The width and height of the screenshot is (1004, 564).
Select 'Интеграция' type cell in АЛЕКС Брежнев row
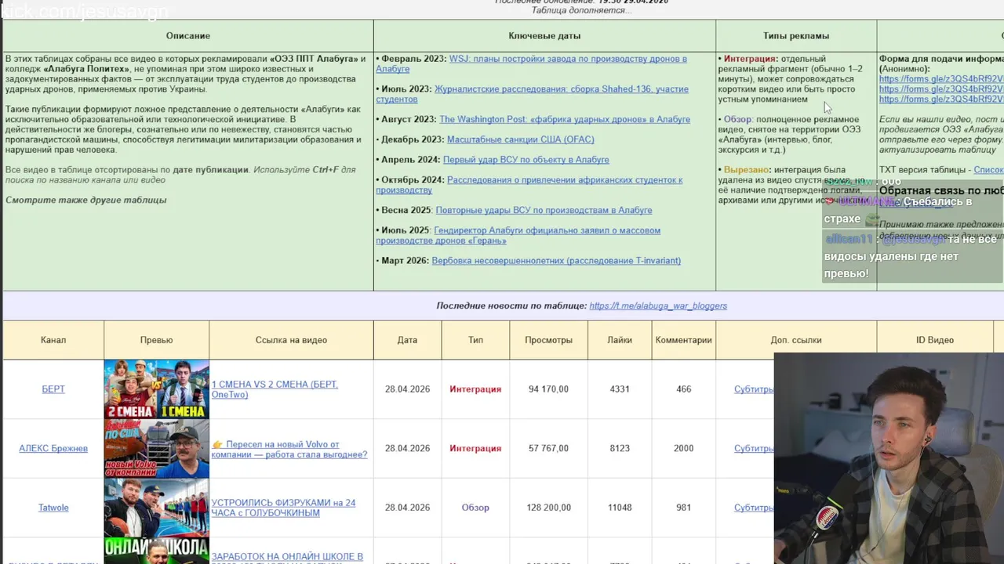[475, 449]
